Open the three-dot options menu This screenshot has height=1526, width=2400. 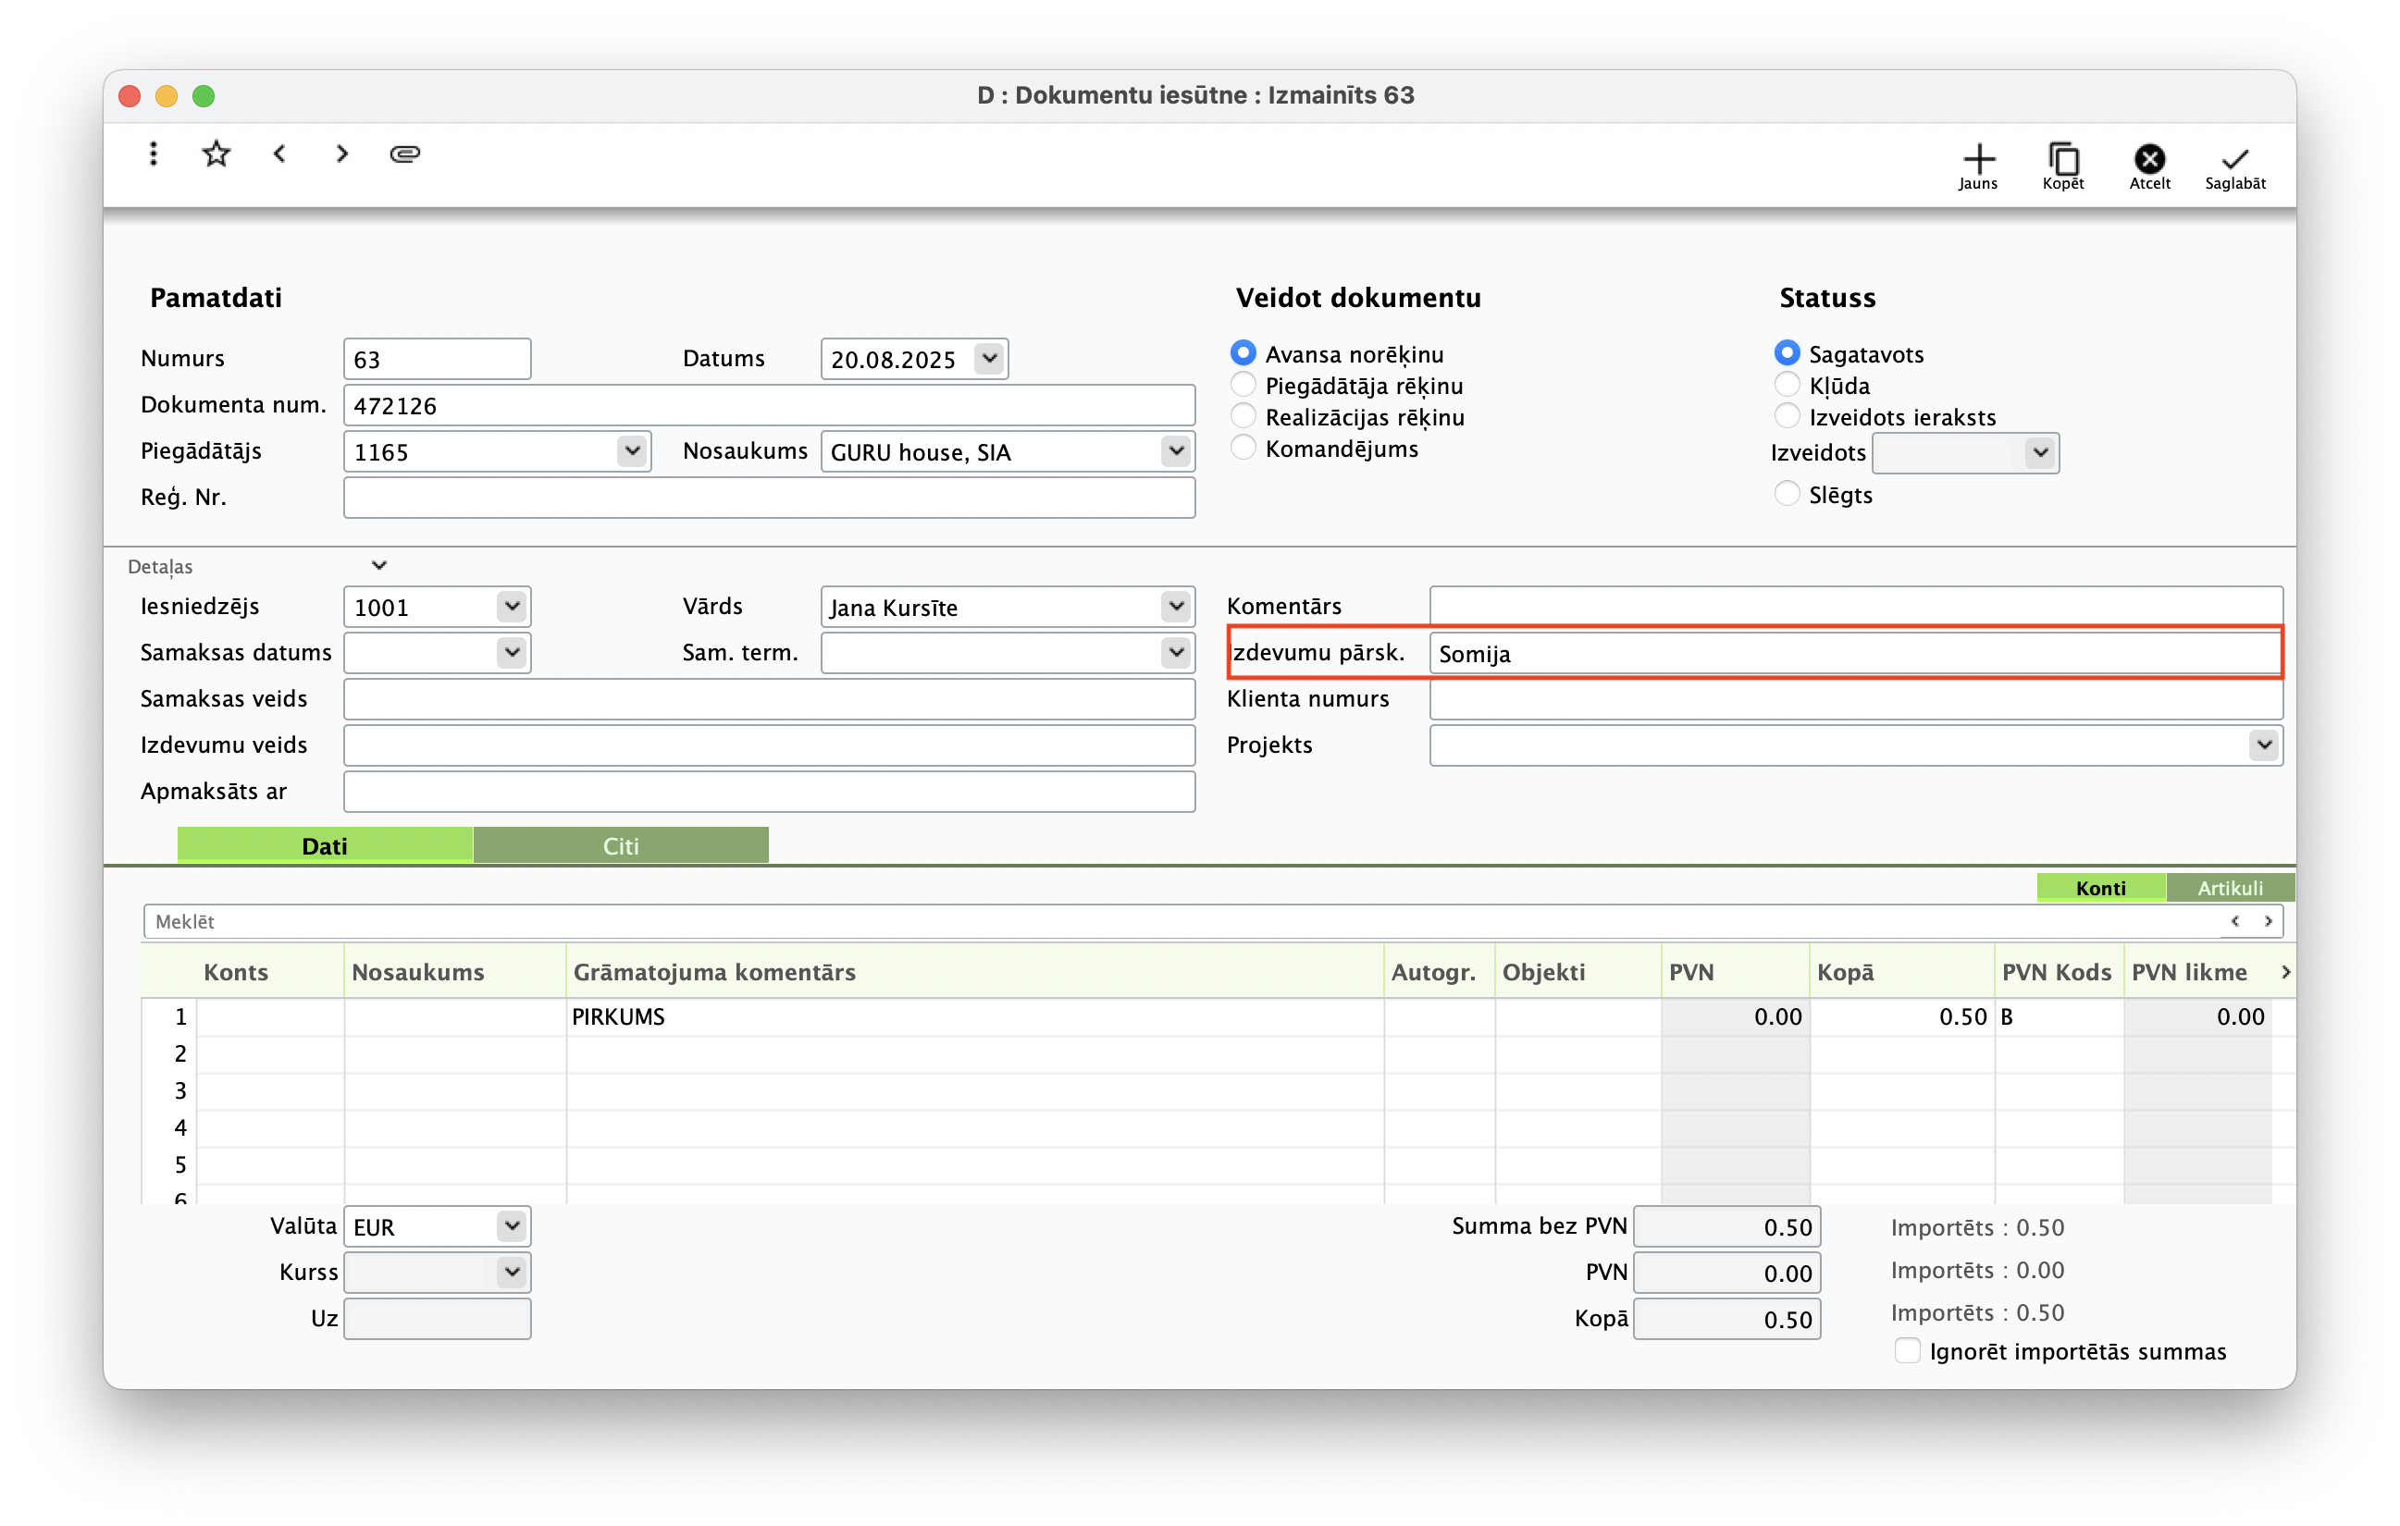click(153, 154)
